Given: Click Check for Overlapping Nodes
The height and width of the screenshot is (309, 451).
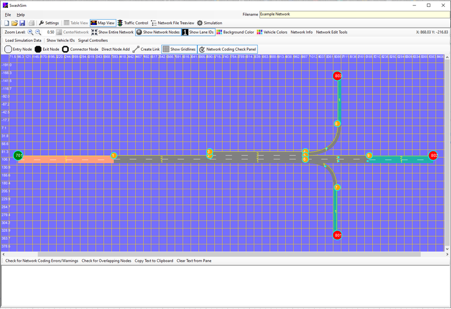Looking at the screenshot, I should 106,261.
